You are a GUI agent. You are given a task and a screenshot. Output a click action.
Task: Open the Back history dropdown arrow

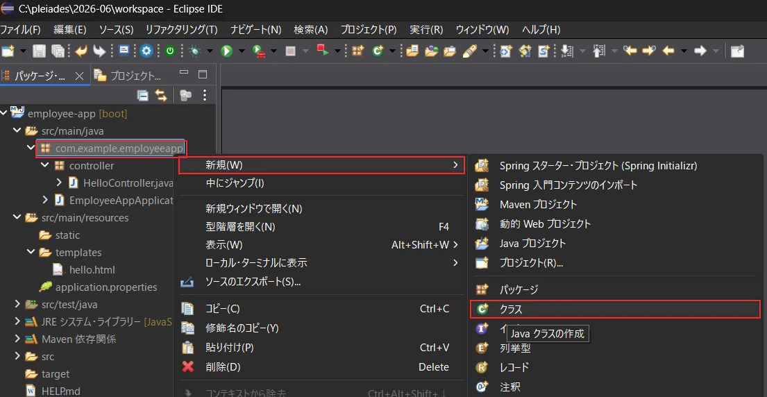click(x=684, y=51)
